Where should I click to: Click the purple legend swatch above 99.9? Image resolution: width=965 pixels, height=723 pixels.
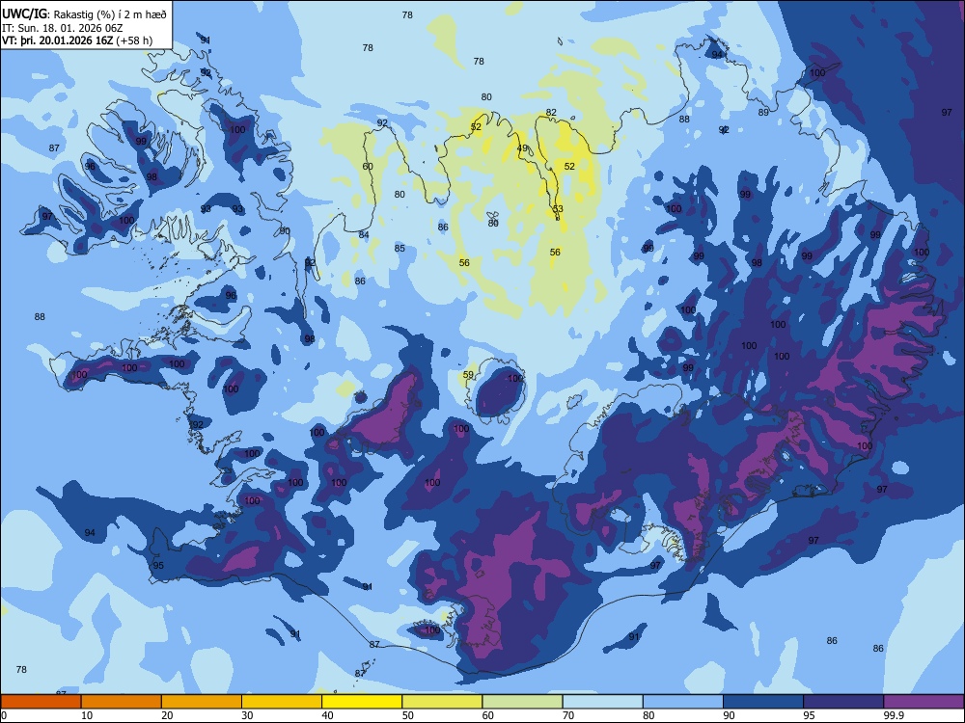click(924, 702)
